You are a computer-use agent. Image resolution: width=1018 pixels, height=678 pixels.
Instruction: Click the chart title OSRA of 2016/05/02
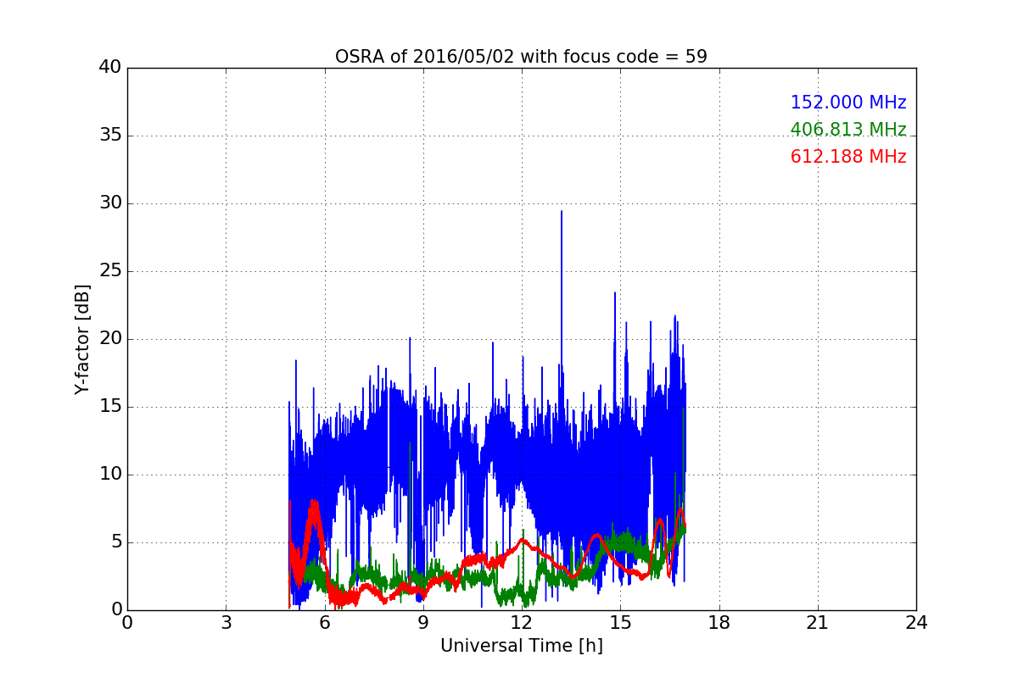coord(521,57)
